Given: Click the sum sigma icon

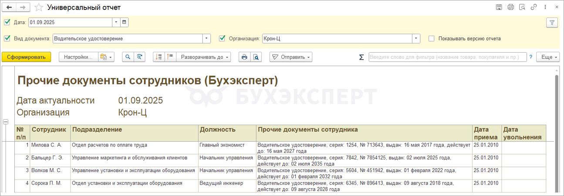Looking at the screenshot, I should [x=361, y=57].
